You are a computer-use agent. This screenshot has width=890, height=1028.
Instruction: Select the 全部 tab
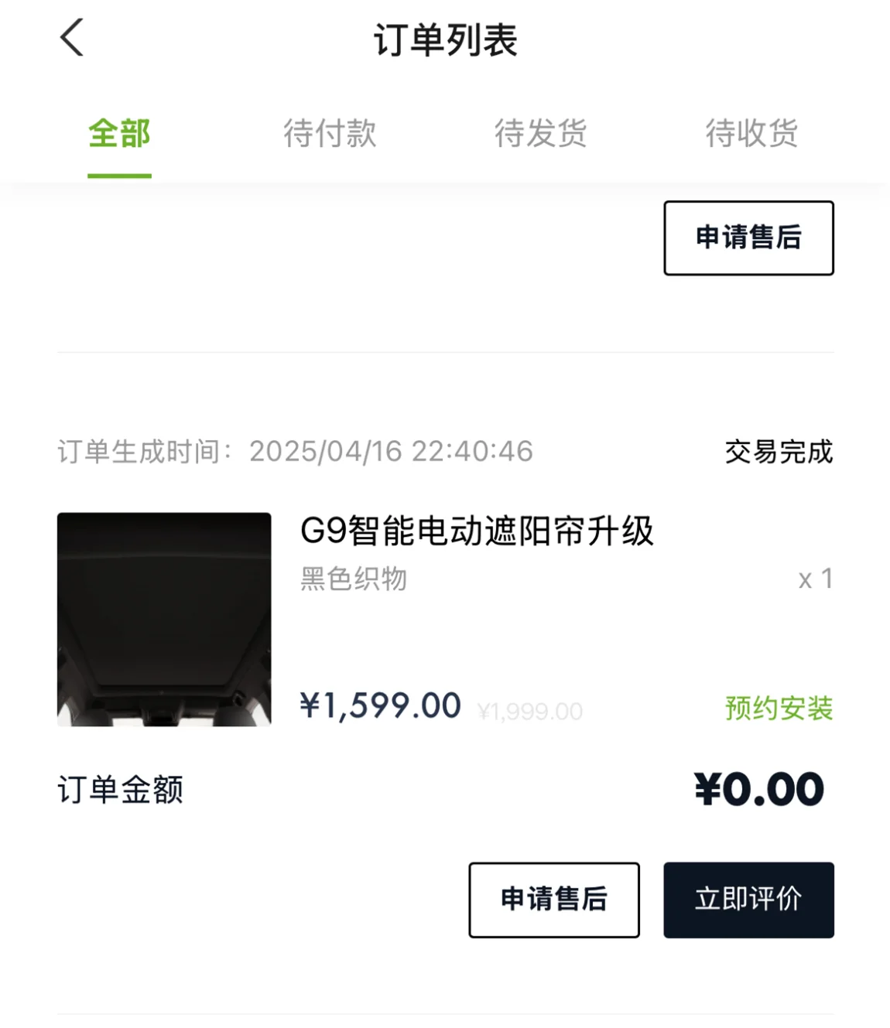tap(119, 134)
